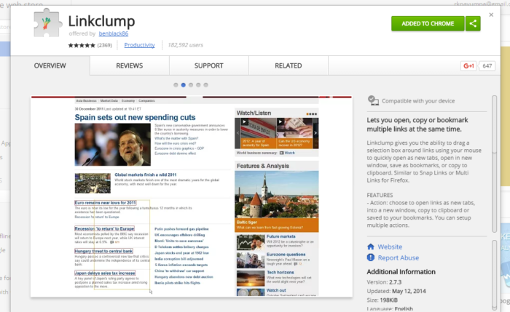Viewport: 510px width, 312px height.
Task: Click the Website home icon
Action: [370, 247]
